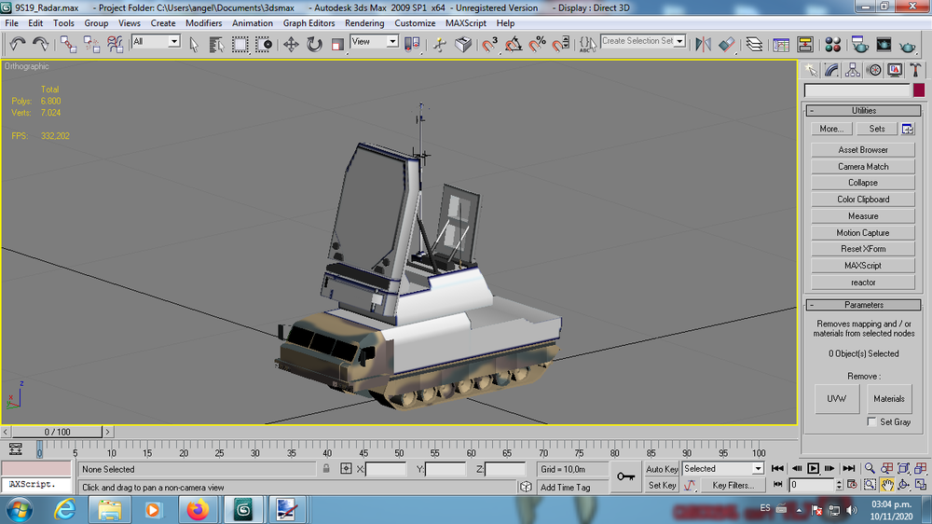
Task: Click the Color Clipboard button
Action: pyautogui.click(x=863, y=200)
